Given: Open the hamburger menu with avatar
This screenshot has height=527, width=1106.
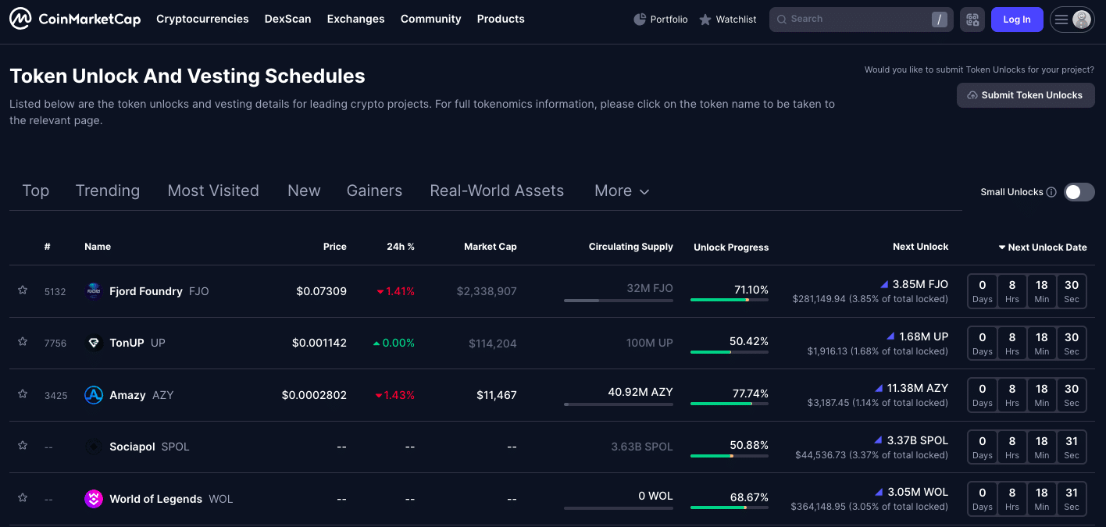Looking at the screenshot, I should (x=1072, y=20).
